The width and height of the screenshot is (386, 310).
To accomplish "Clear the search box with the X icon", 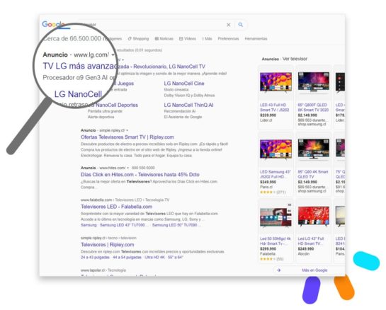I will coord(229,25).
